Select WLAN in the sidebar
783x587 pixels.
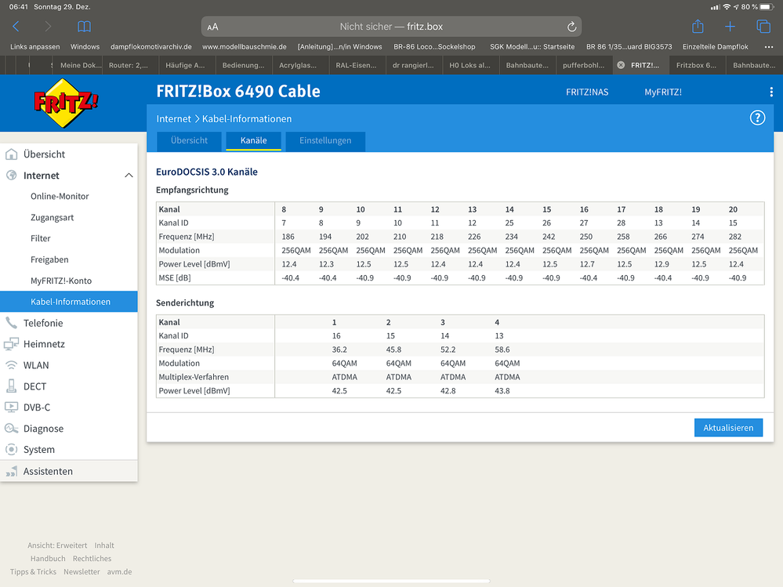[36, 365]
